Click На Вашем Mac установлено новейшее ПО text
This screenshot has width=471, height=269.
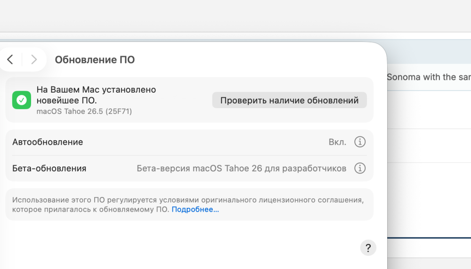click(x=96, y=95)
